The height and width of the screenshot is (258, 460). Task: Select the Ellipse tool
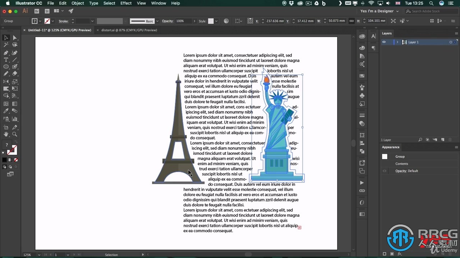(x=6, y=67)
